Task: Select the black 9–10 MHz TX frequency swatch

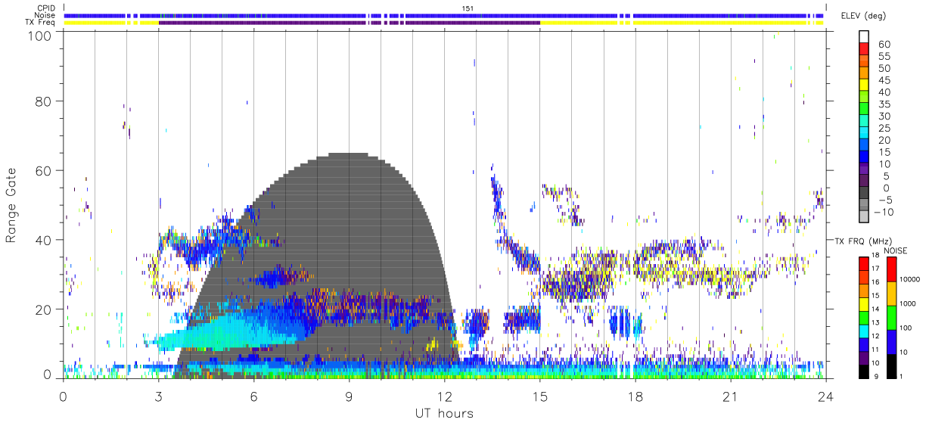Action: coord(864,371)
